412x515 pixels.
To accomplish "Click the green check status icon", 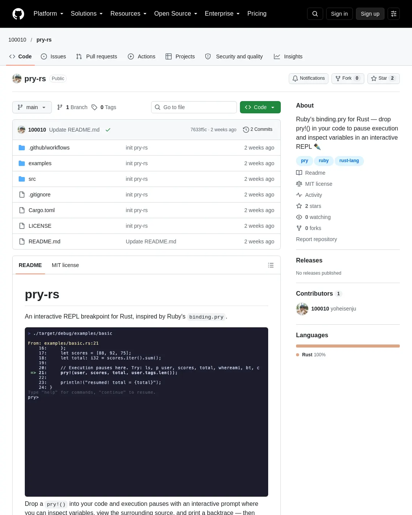I will coord(108,130).
